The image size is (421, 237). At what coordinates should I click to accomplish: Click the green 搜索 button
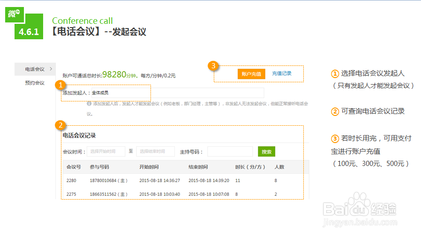coord(266,151)
